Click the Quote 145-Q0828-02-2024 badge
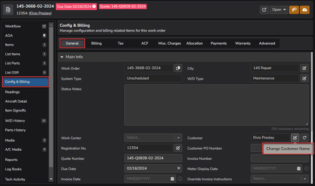 123,6
